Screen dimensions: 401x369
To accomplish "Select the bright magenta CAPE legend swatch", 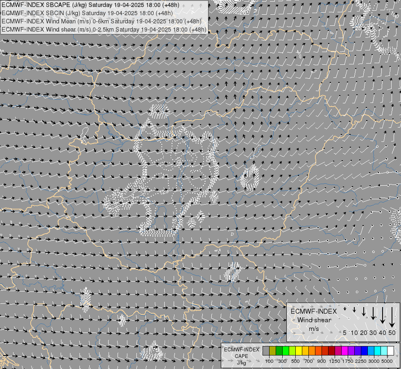I will tap(345, 351).
